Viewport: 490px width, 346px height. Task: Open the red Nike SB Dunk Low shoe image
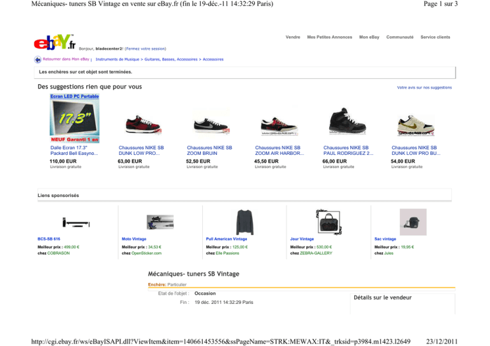[143, 124]
